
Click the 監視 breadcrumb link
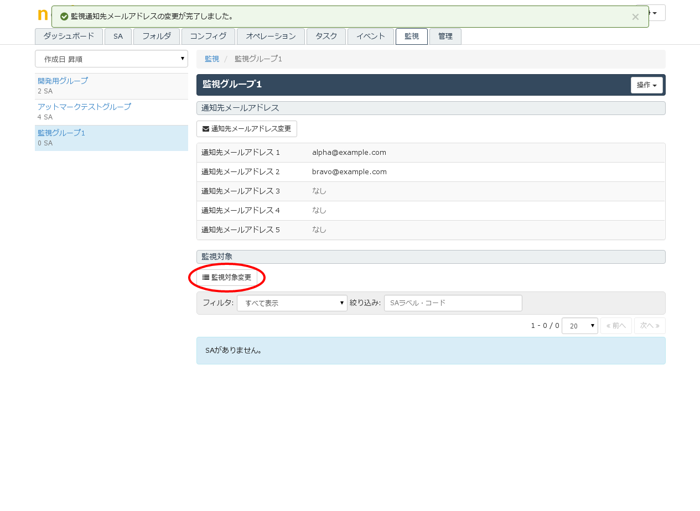(212, 59)
